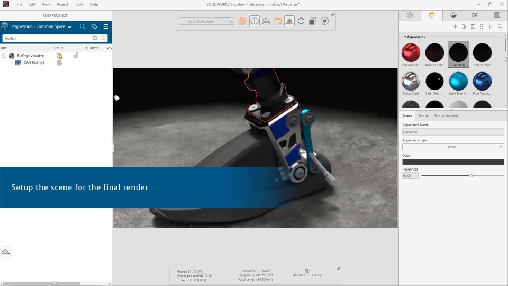Toggle the object manipulation axes tool
This screenshot has height=286, width=508.
(289, 21)
